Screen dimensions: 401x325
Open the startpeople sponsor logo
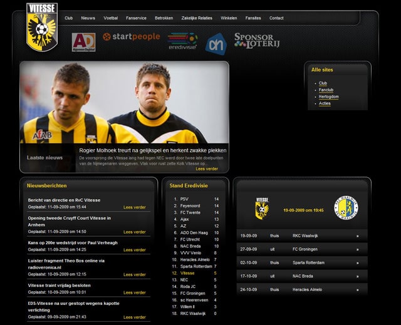(x=132, y=37)
